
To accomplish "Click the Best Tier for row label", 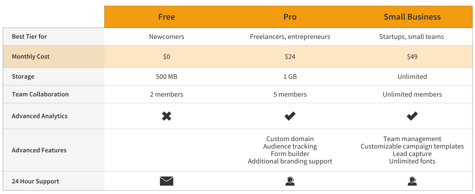I will tap(29, 37).
